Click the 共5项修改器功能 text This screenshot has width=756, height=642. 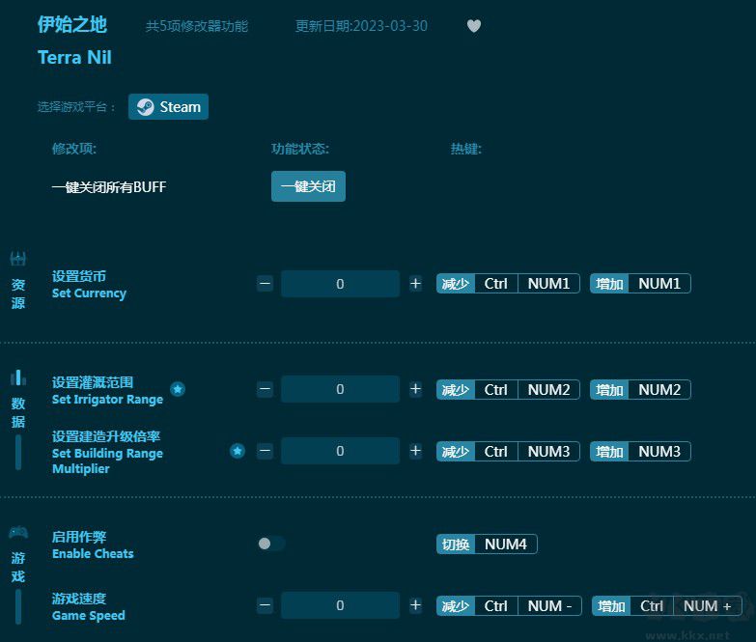point(197,26)
